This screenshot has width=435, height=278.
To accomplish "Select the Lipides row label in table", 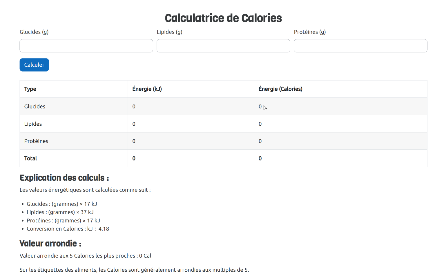I will tap(33, 124).
